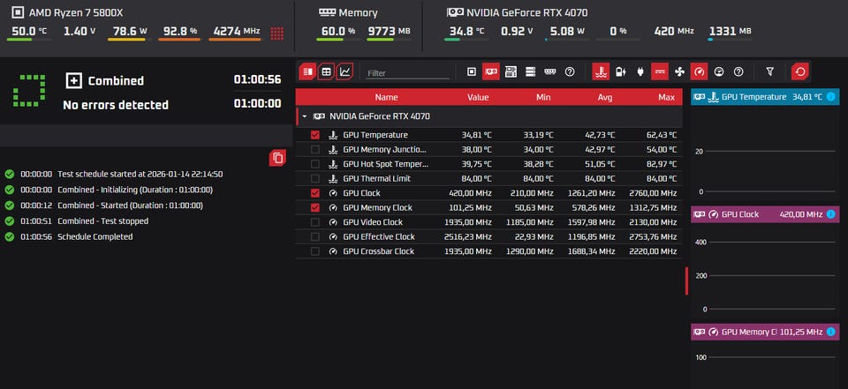Select the 'Test schedule started' log entry
Screen dimensions: 848x389
pos(140,174)
